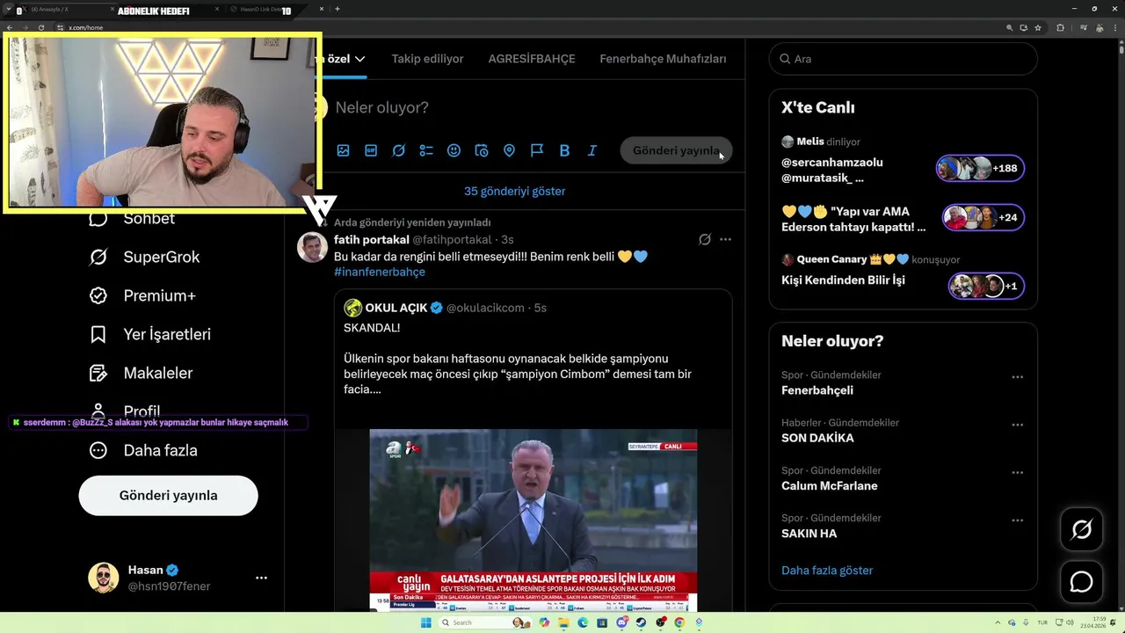Apply italic formatting in composer
Screen dimensions: 1125x633
(x=592, y=150)
